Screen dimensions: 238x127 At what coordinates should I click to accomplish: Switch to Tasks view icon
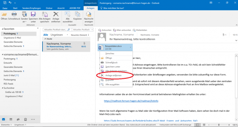[x=26, y=119]
